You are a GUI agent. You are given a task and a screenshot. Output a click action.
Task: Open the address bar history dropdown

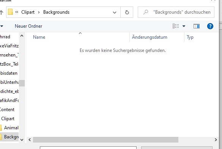coord(115,13)
